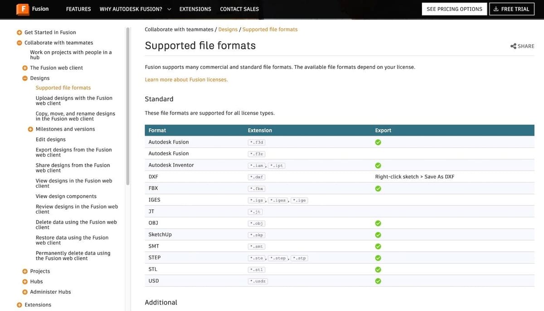Image resolution: width=544 pixels, height=311 pixels.
Task: Open Delete data using the Fusion web client
Action: pyautogui.click(x=76, y=225)
